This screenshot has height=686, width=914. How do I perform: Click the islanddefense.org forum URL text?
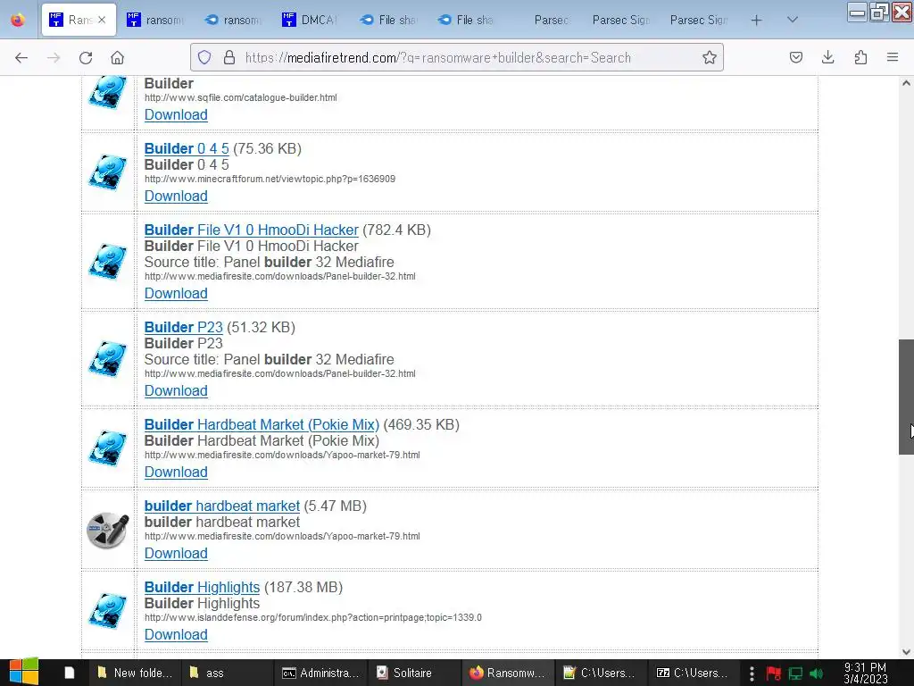click(x=313, y=617)
